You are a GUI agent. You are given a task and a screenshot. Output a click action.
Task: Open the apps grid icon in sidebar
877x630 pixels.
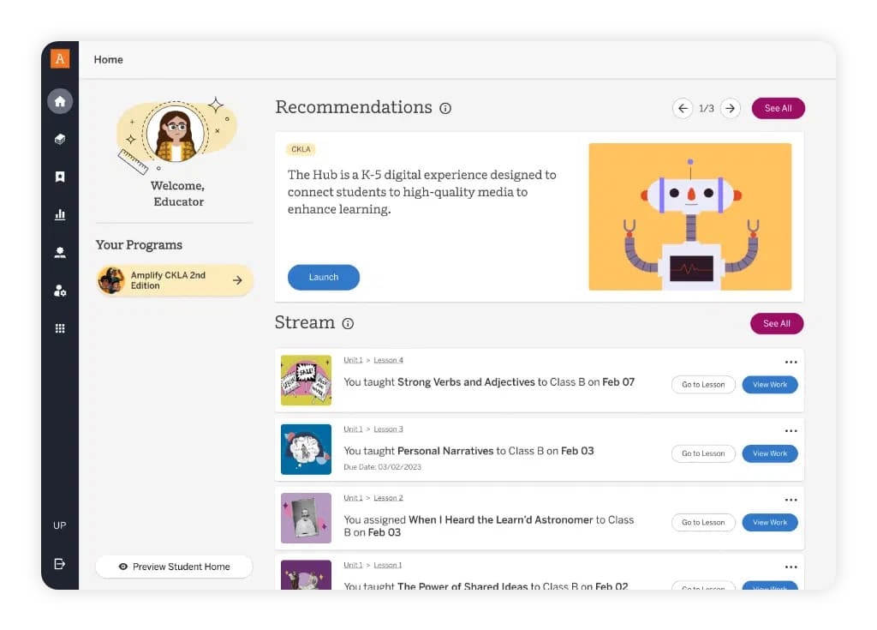[x=60, y=328]
